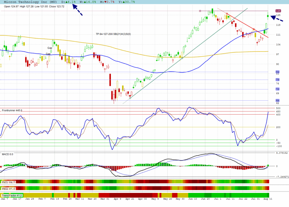Click the Close 123.72 readout
Image resolution: width=289 pixels, height=207 pixels.
56,6
